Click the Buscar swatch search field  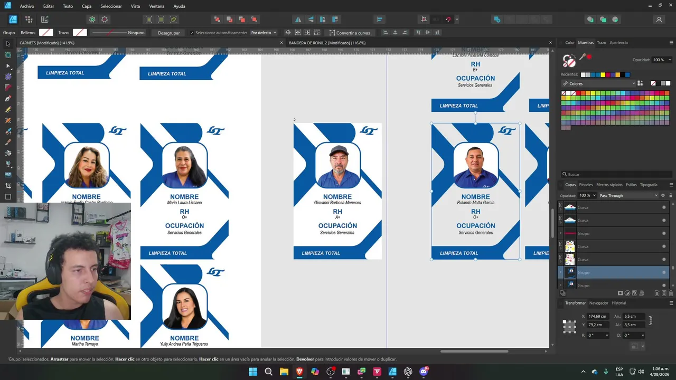616,174
